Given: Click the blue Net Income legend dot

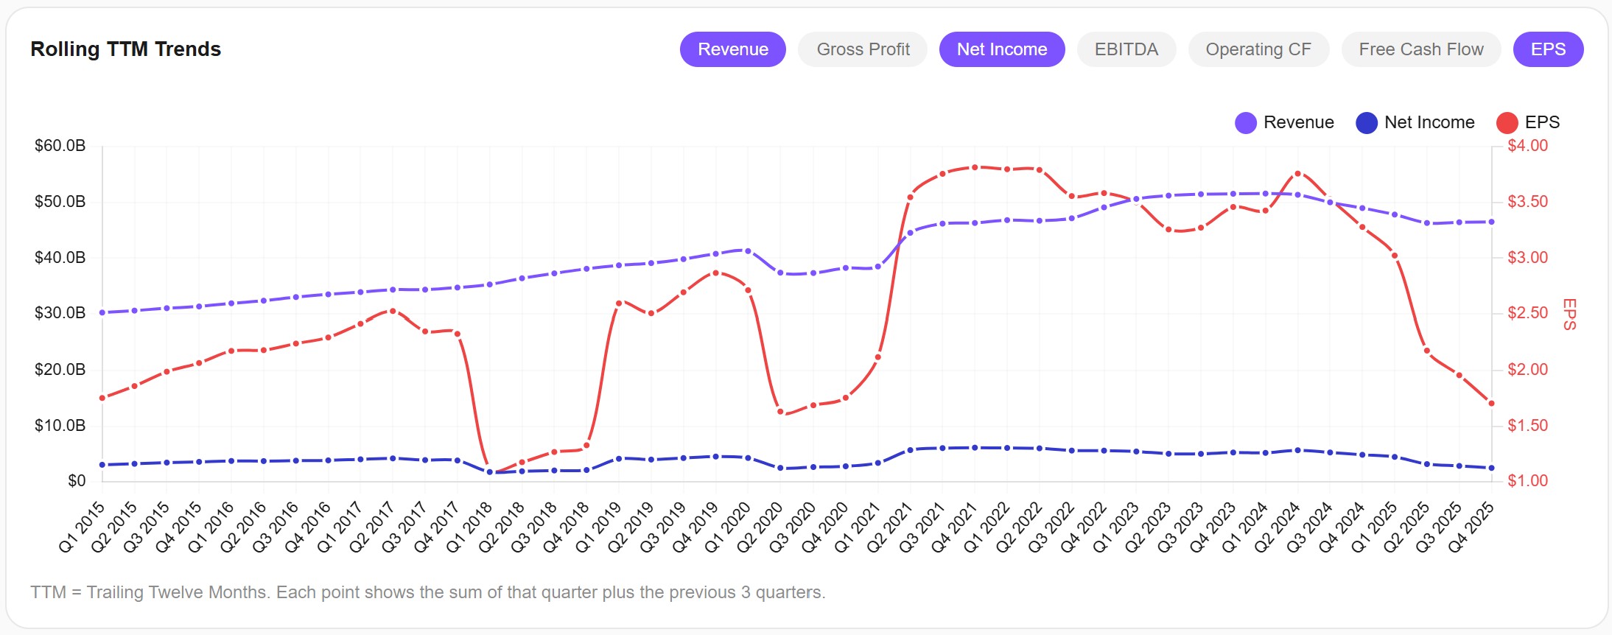Looking at the screenshot, I should 1367,122.
